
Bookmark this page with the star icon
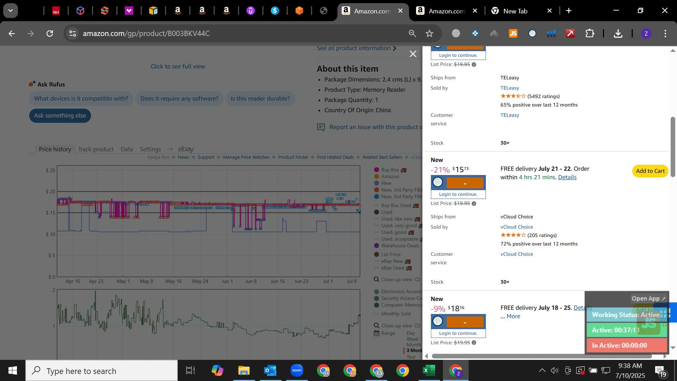429,34
